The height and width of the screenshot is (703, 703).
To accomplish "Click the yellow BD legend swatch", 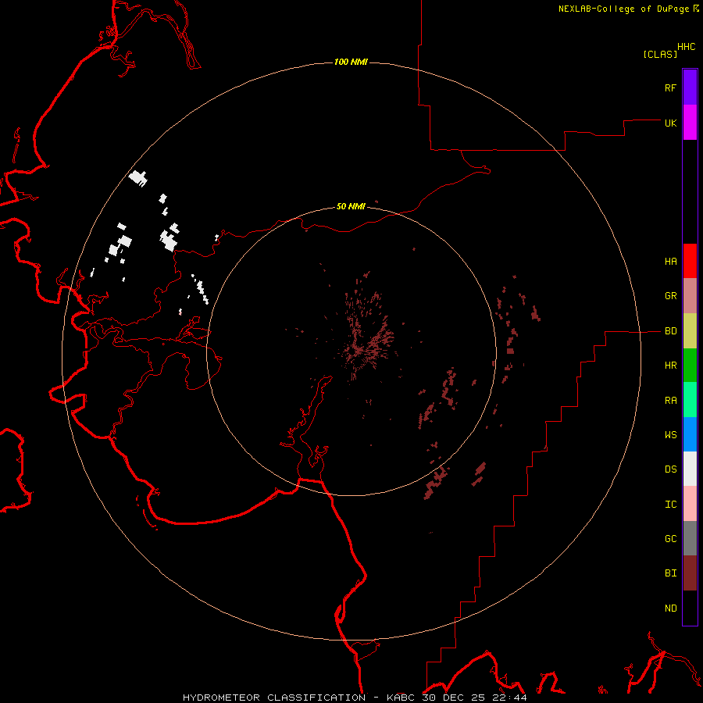I will point(690,331).
